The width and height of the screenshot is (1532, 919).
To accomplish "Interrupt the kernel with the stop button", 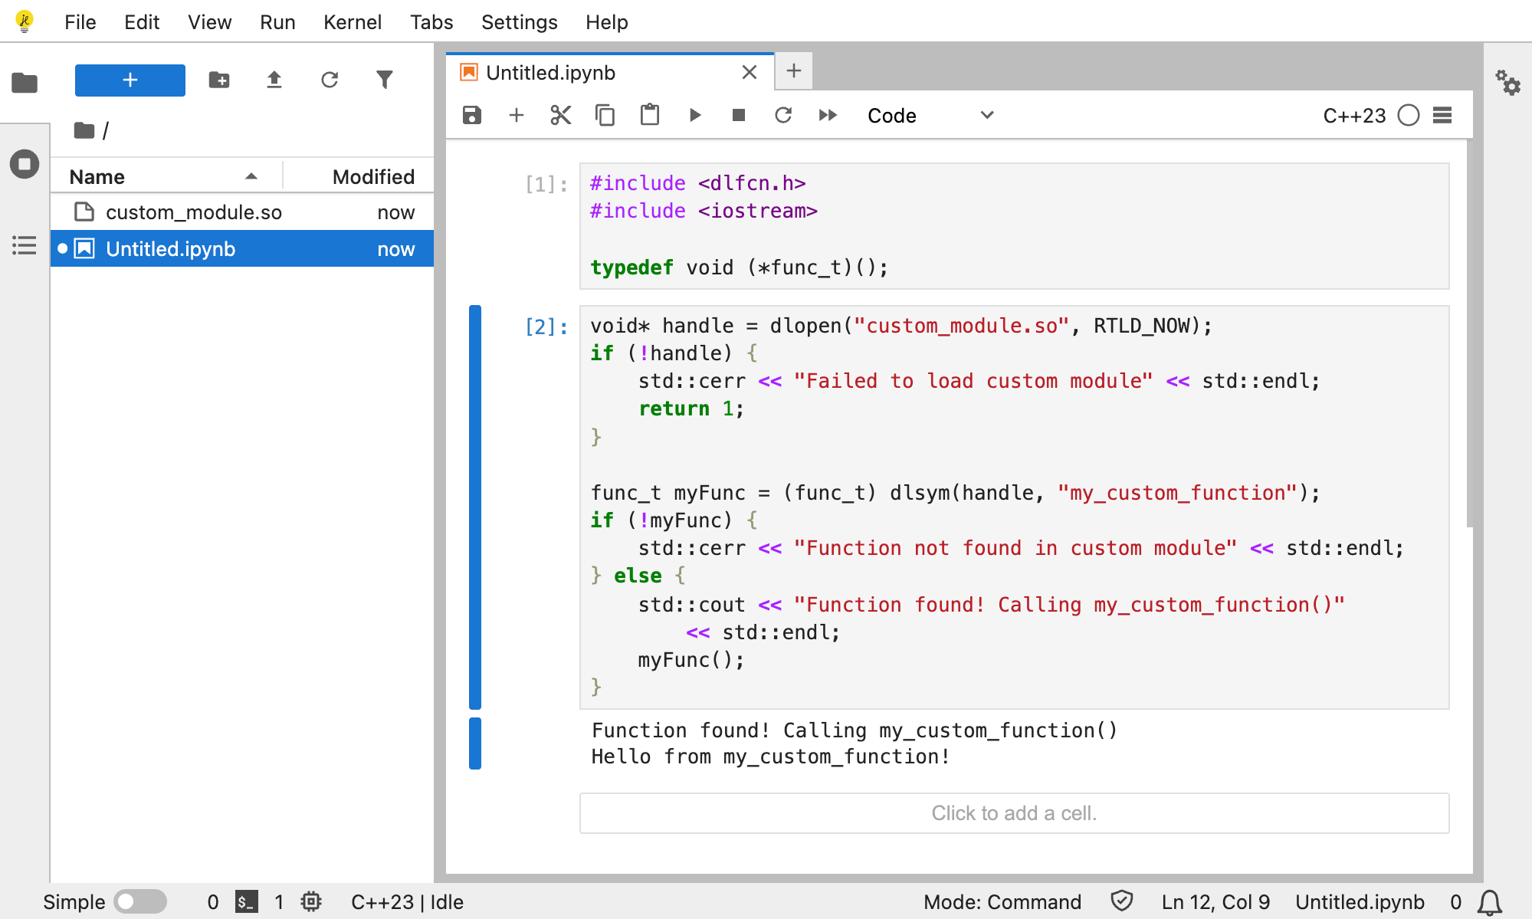I will [738, 115].
